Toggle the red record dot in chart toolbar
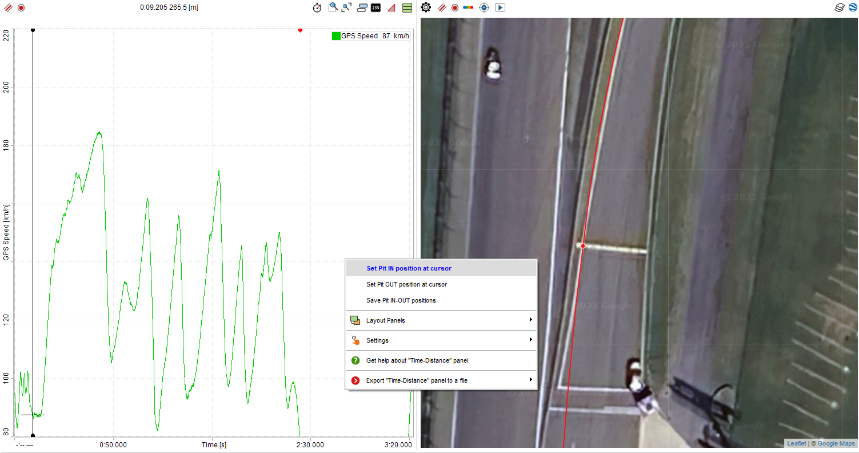Viewport: 859px width, 453px height. pyautogui.click(x=21, y=8)
